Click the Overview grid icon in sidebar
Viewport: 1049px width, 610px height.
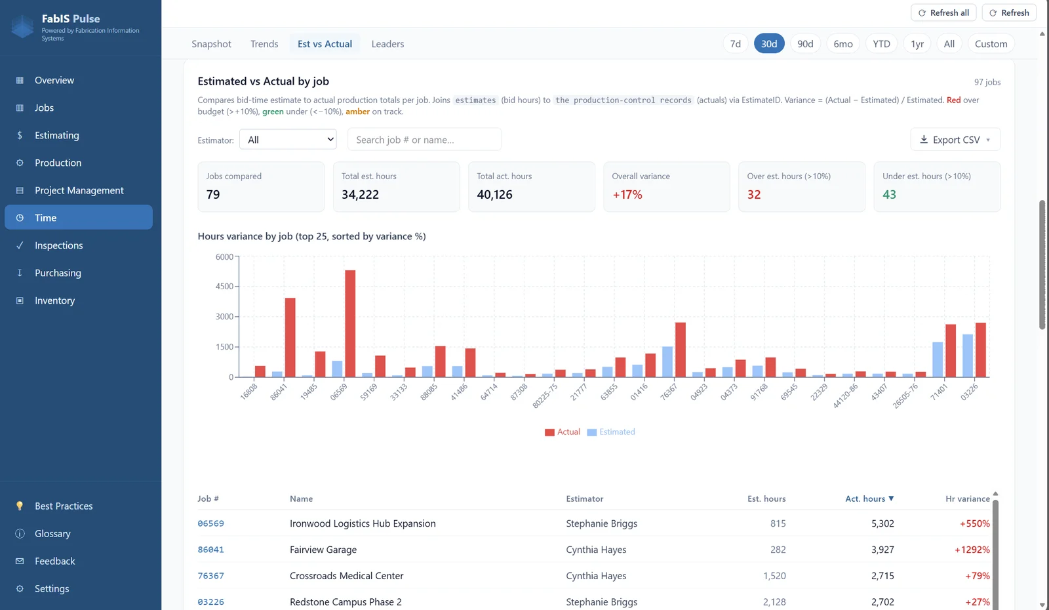point(20,80)
